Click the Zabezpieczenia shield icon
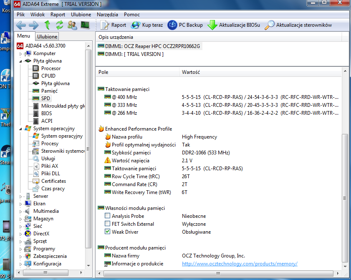 click(28, 256)
